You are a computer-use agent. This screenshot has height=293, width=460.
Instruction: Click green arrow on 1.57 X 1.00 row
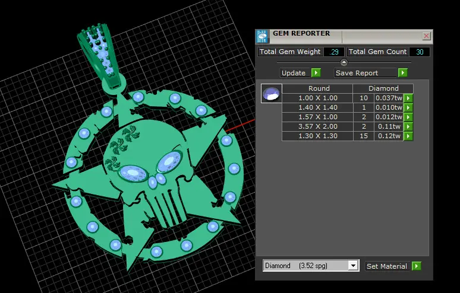point(408,117)
